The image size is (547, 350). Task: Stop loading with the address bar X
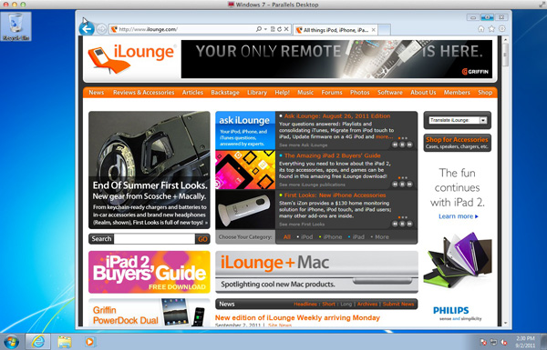click(286, 29)
